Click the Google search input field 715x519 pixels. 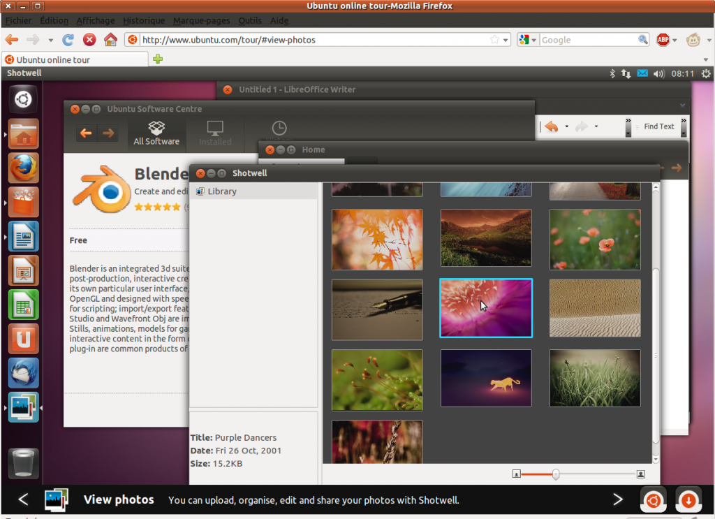[589, 40]
